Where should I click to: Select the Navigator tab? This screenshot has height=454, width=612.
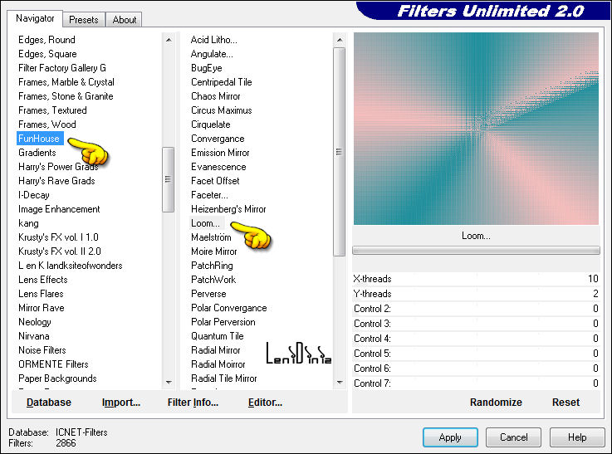pyautogui.click(x=35, y=18)
